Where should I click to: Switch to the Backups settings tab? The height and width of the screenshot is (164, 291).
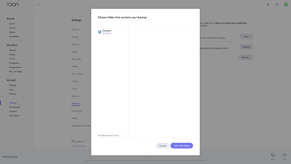point(75,104)
